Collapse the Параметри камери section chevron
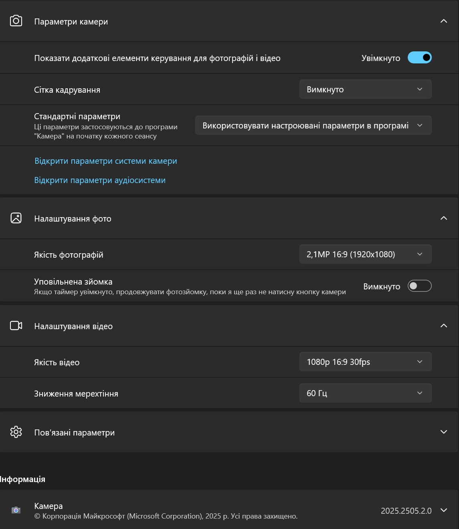 [444, 21]
